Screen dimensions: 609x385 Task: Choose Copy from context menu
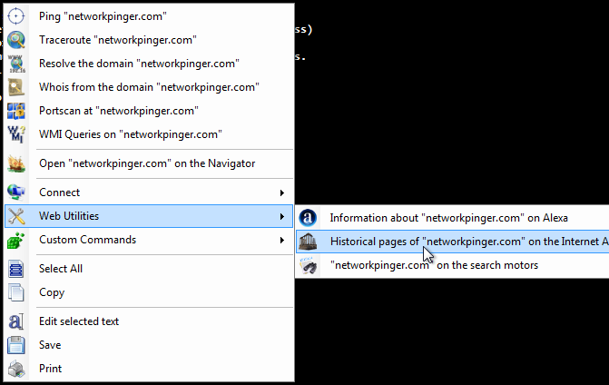coord(149,292)
